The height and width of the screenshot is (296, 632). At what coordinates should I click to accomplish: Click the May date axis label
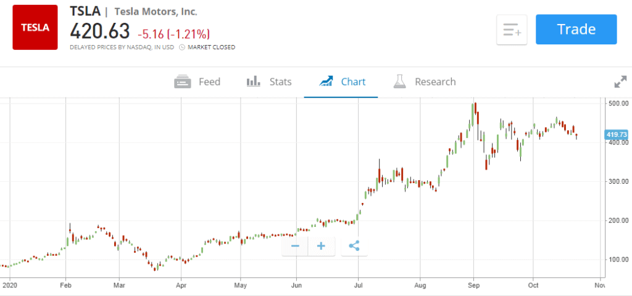(241, 286)
